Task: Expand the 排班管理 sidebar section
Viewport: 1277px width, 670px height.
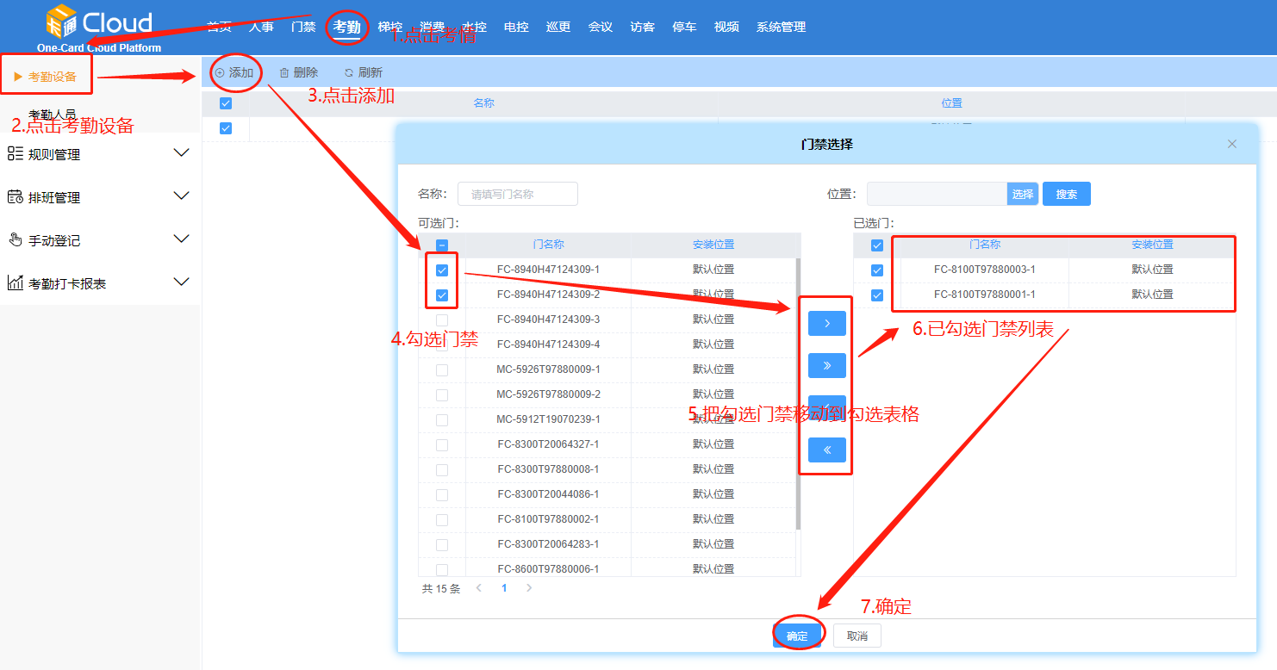Action: pos(100,197)
